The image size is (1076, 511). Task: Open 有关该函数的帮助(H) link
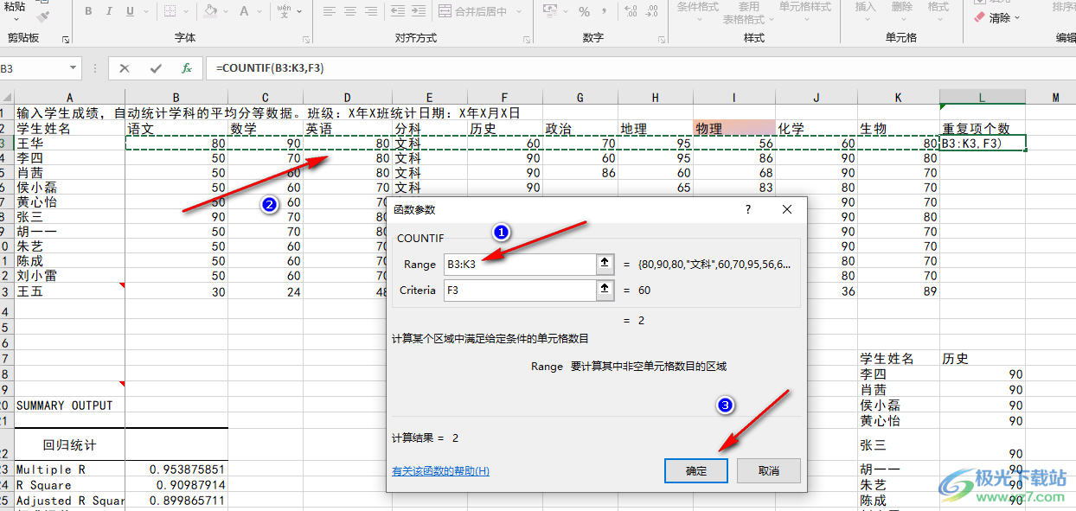click(x=440, y=471)
